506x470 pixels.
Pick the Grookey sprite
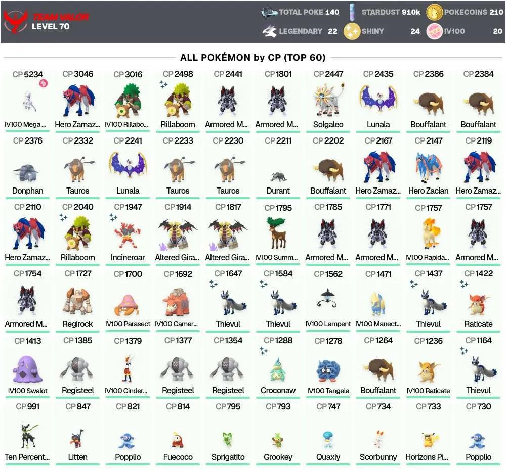tap(278, 441)
